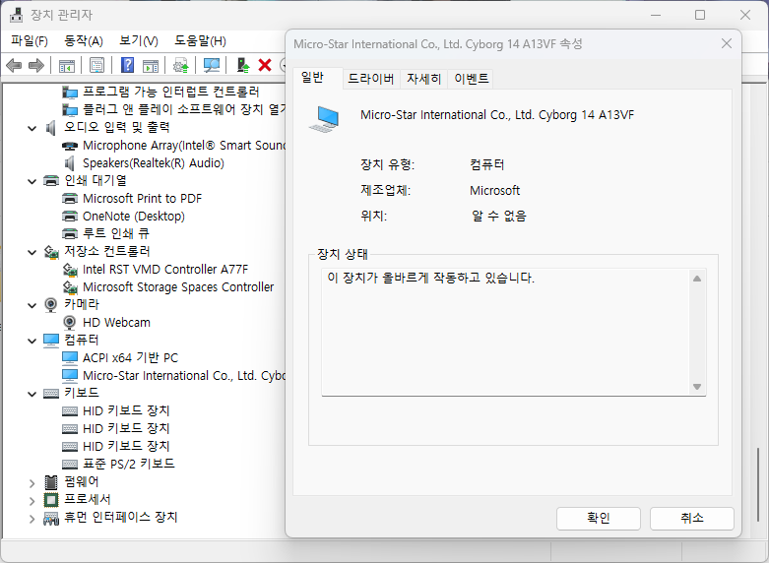Click the printer icon for Microsoft Print to PDF
769x563 pixels.
(70, 199)
